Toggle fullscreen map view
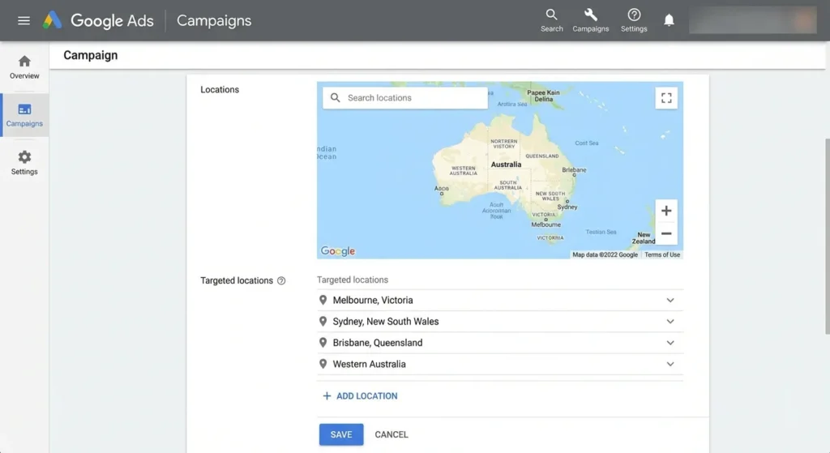Image resolution: width=830 pixels, height=453 pixels. coord(666,98)
